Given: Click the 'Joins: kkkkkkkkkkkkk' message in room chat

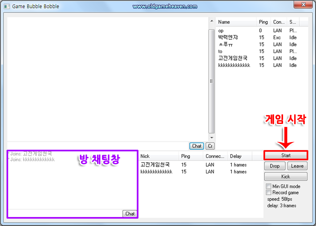Looking at the screenshot, I should (x=32, y=160).
